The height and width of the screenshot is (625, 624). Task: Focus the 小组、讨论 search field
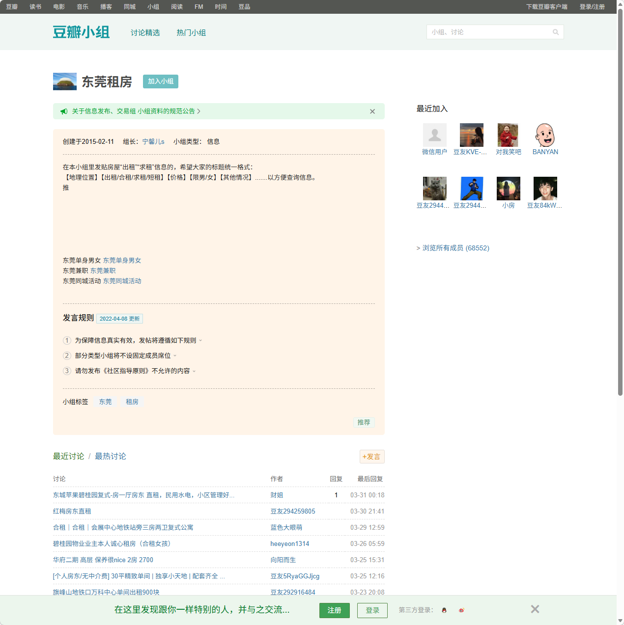point(489,32)
